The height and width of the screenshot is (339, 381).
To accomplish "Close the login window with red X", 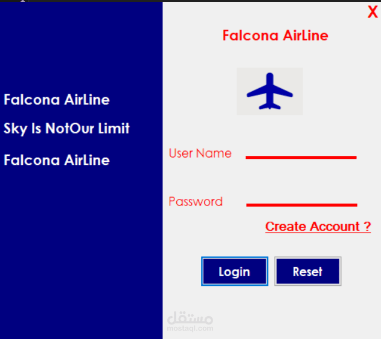I will pos(373,11).
